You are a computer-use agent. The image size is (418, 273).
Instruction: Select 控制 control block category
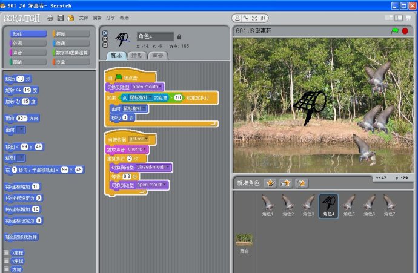[x=71, y=34]
